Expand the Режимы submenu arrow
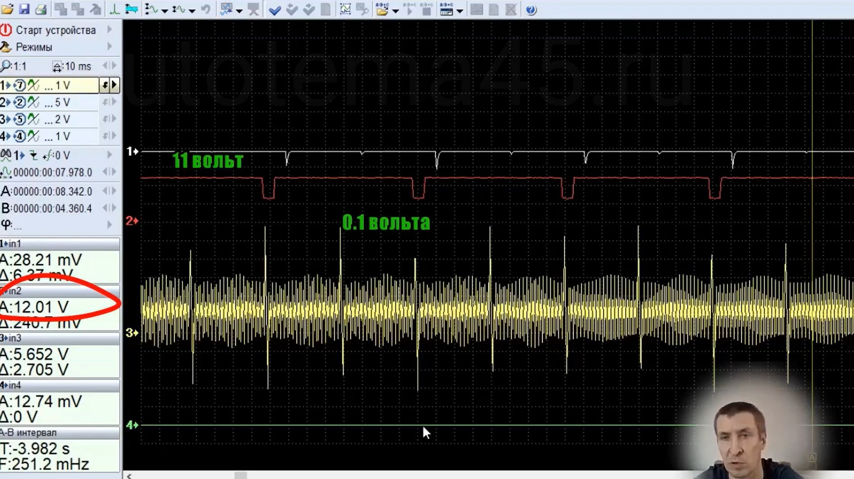The width and height of the screenshot is (854, 479). pos(109,47)
